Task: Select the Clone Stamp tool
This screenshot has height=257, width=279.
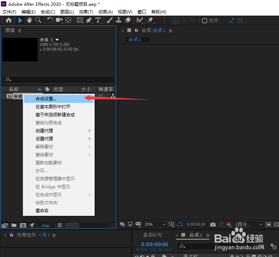Action: pyautogui.click(x=119, y=20)
